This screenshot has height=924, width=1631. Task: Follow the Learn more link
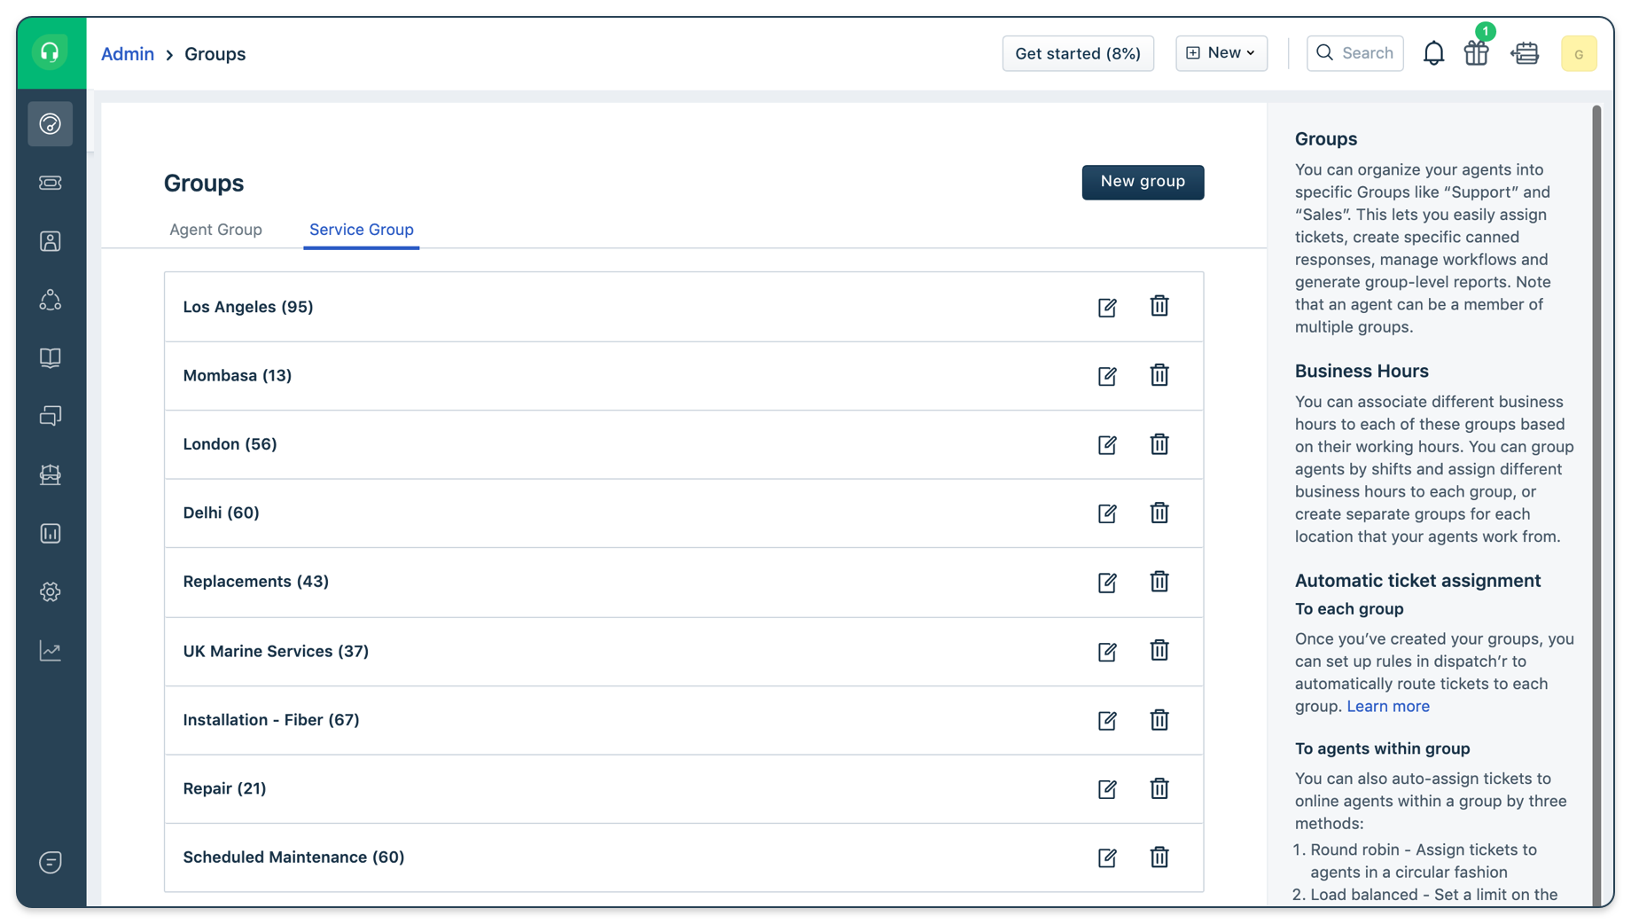tap(1387, 707)
